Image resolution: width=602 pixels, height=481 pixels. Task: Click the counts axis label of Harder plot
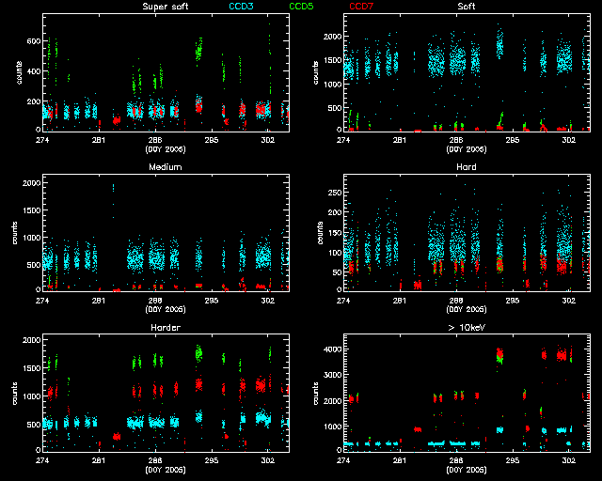pos(17,393)
